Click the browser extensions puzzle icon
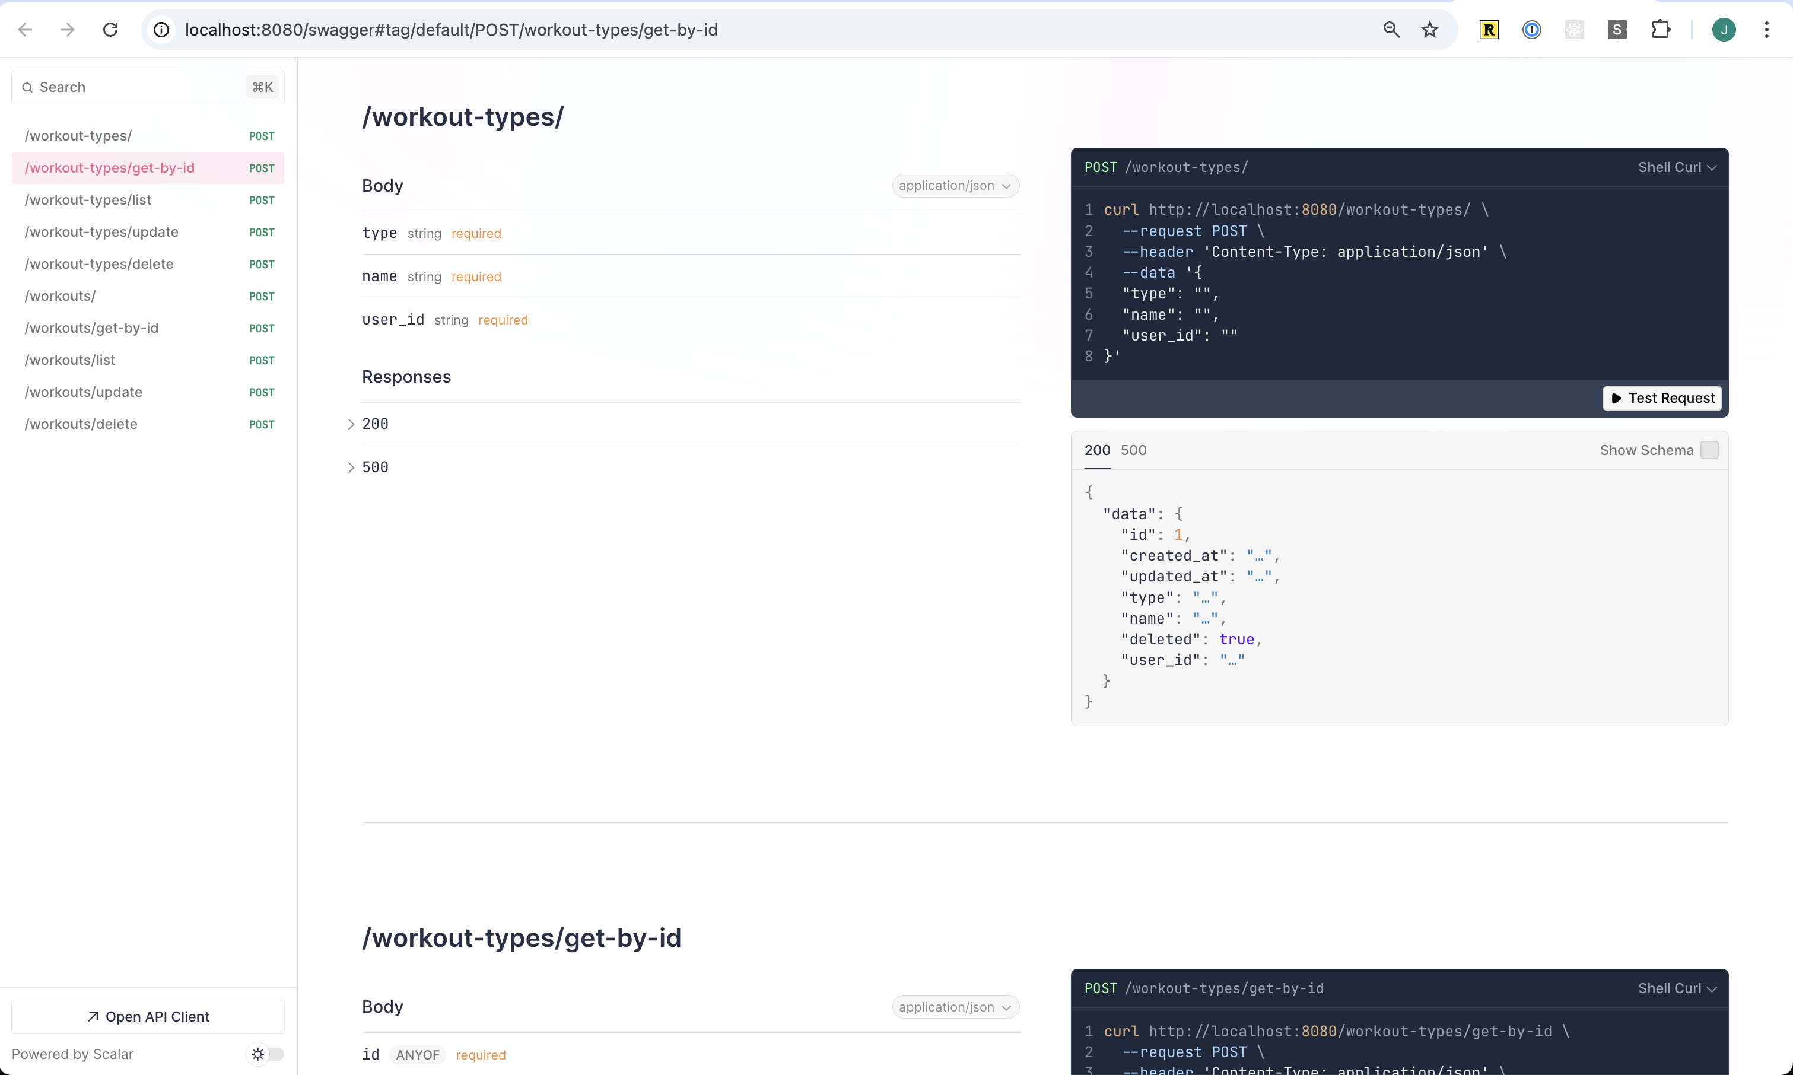Screen dimensions: 1793x1075 pos(1661,30)
